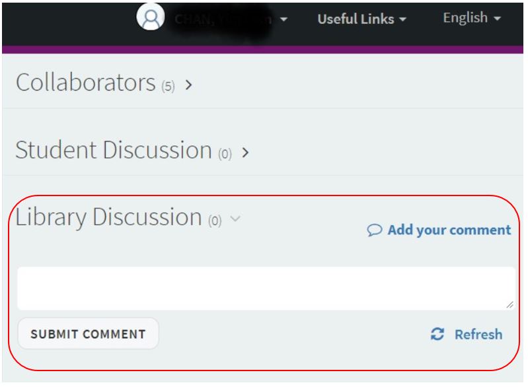Collapse the Library Discussion chevron
This screenshot has height=387, width=528.
click(x=235, y=219)
